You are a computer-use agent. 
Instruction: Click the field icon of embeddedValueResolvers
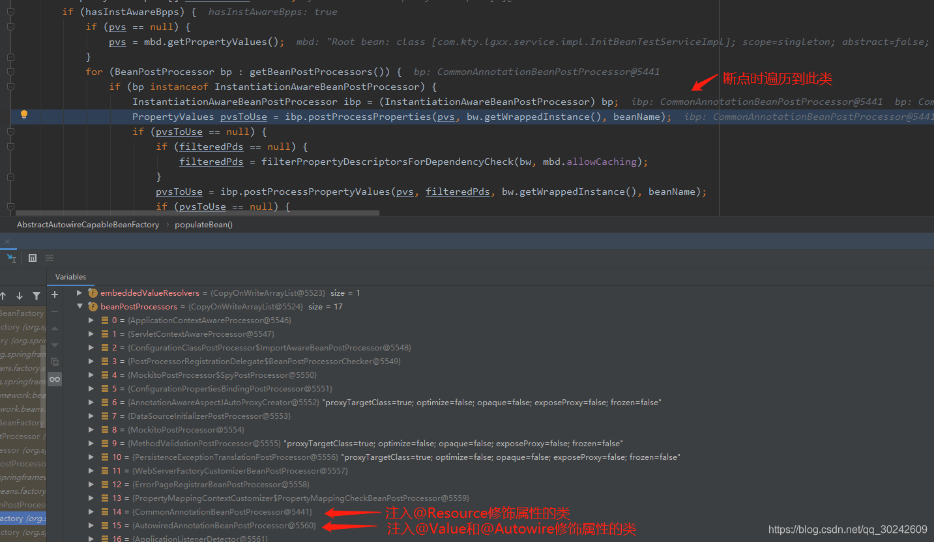click(93, 293)
